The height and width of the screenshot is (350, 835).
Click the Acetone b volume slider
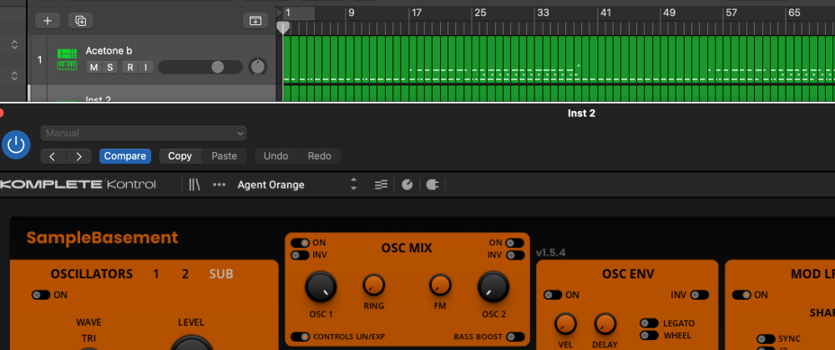coord(200,67)
